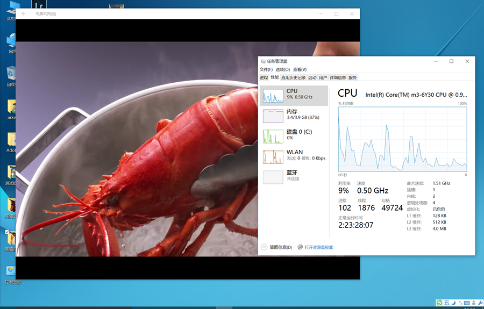Image resolution: width=484 pixels, height=309 pixels.
Task: Open the 选项(O) menu
Action: [x=283, y=69]
